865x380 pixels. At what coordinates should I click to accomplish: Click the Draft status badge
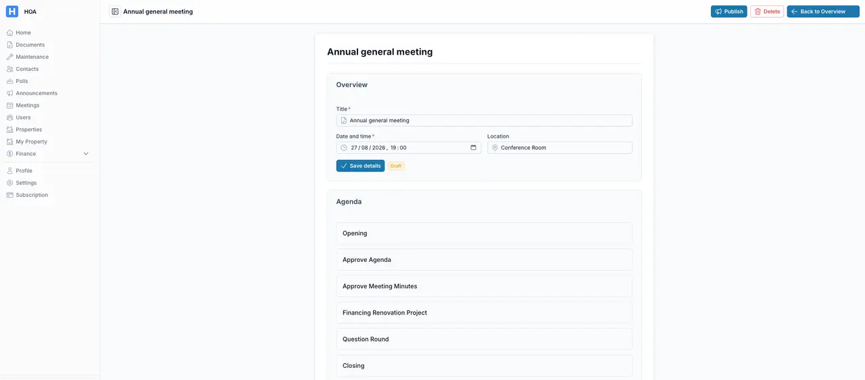coord(396,166)
